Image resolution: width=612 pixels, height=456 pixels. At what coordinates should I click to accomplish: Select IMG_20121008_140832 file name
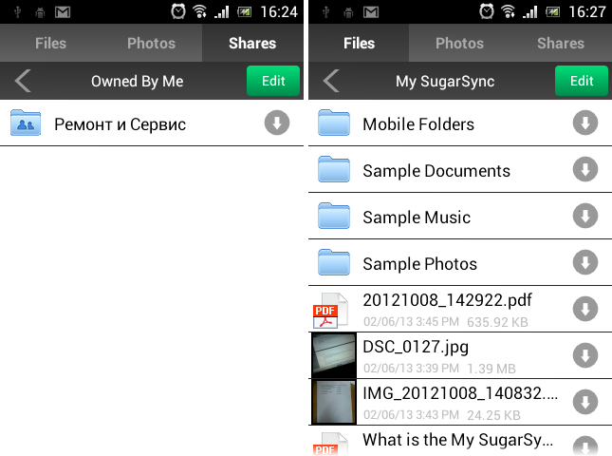point(460,393)
